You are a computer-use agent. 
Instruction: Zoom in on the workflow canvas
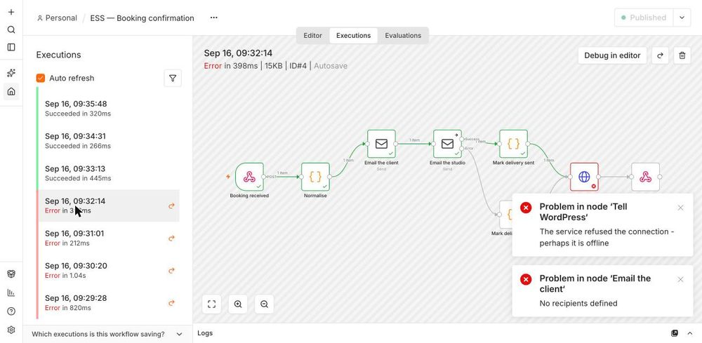[x=238, y=304]
